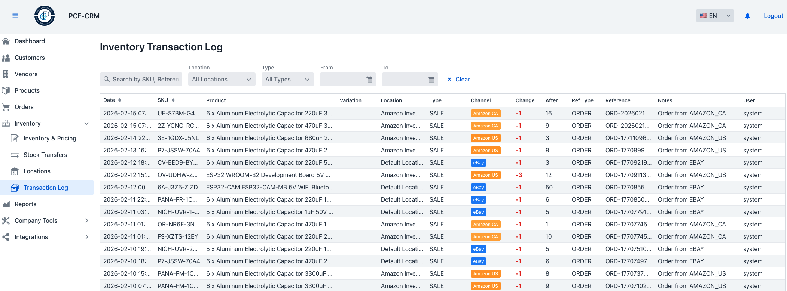Open the To date calendar icon
Image resolution: width=787 pixels, height=291 pixels.
coord(431,80)
